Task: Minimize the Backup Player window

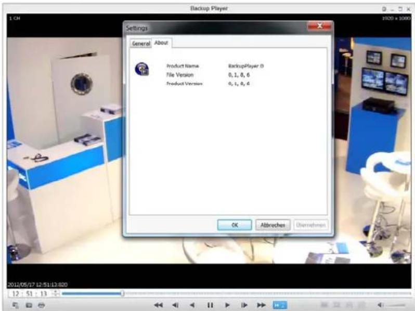Action: [x=392, y=9]
